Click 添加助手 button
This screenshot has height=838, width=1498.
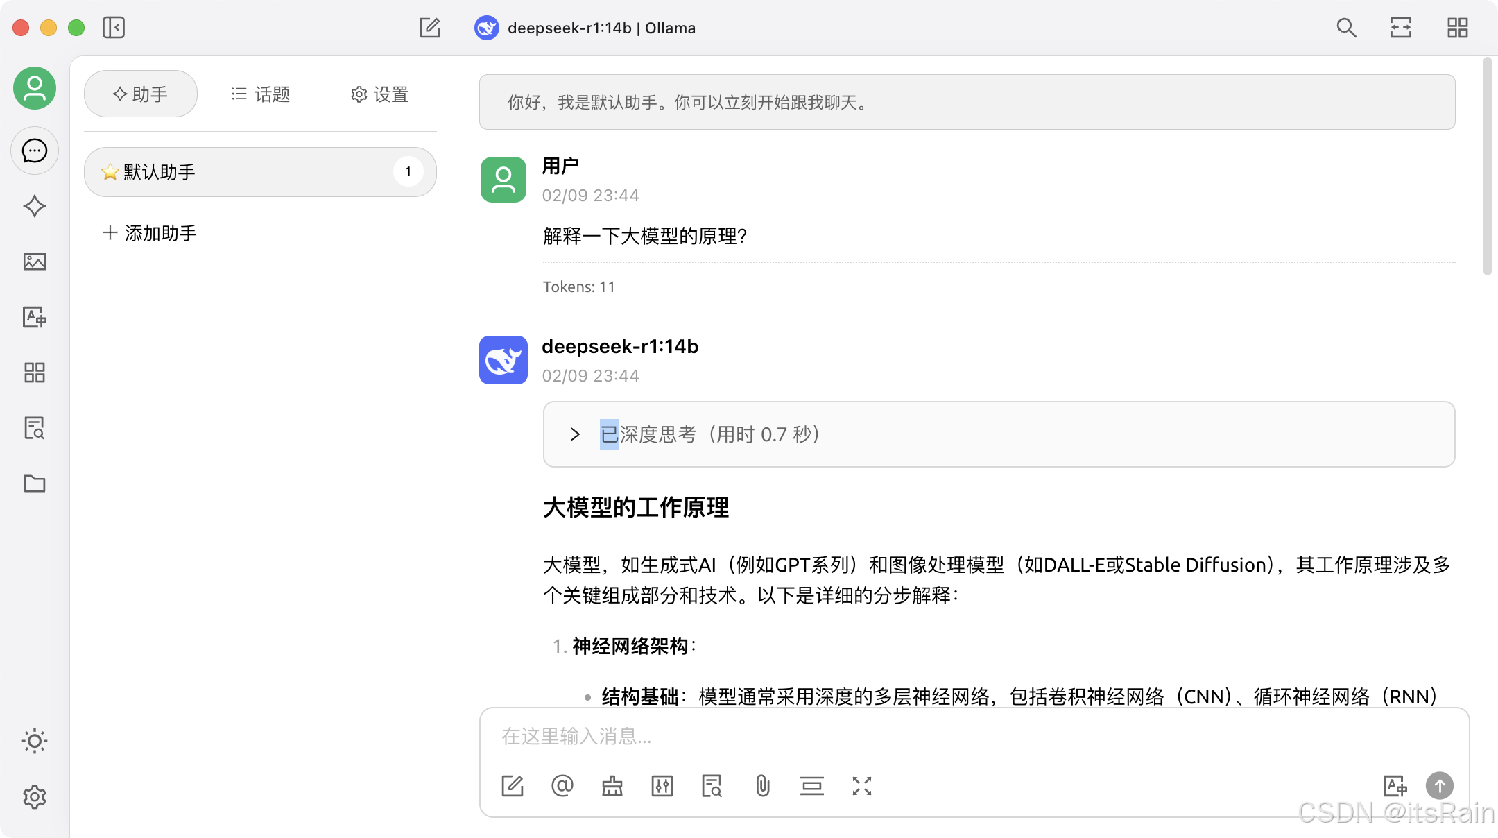click(150, 233)
